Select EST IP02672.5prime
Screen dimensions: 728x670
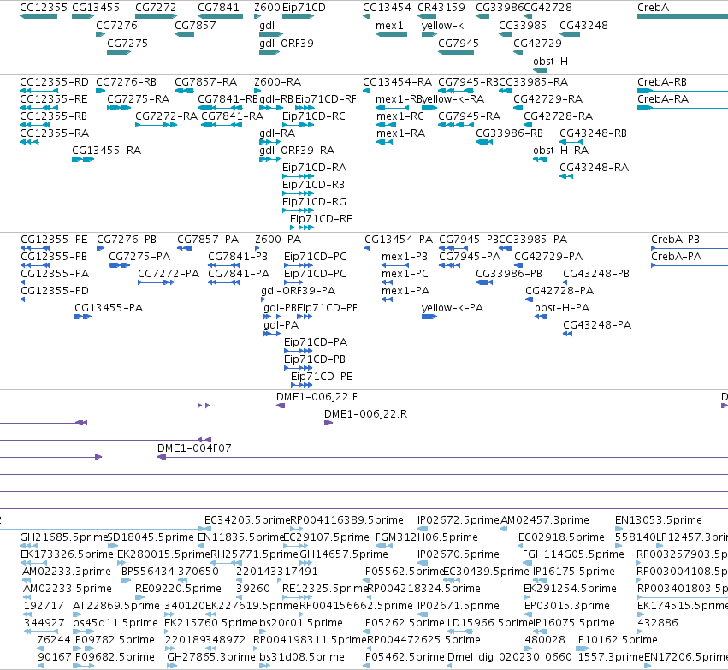(459, 520)
